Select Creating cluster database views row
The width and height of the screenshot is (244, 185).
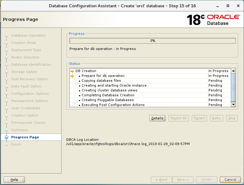click(x=150, y=90)
